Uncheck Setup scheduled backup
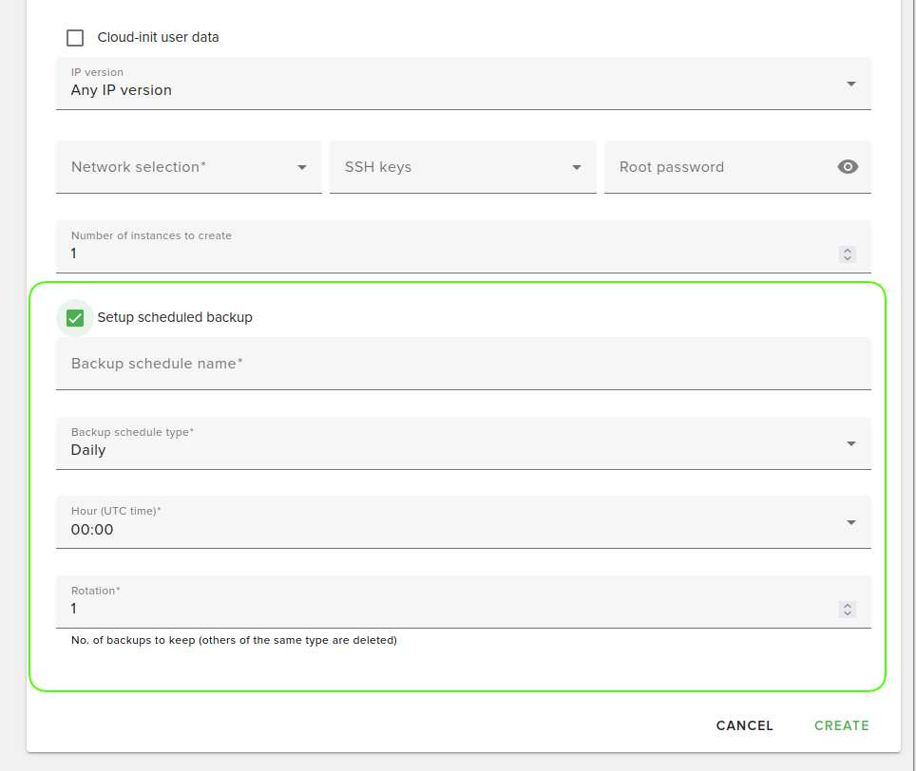This screenshot has height=771, width=916. pyautogui.click(x=75, y=318)
